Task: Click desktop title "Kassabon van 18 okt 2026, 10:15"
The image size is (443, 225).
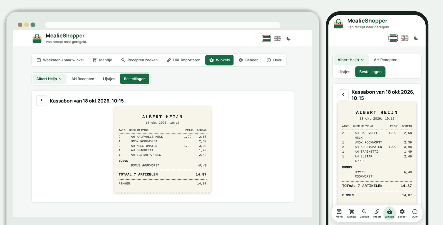Action: click(x=87, y=101)
